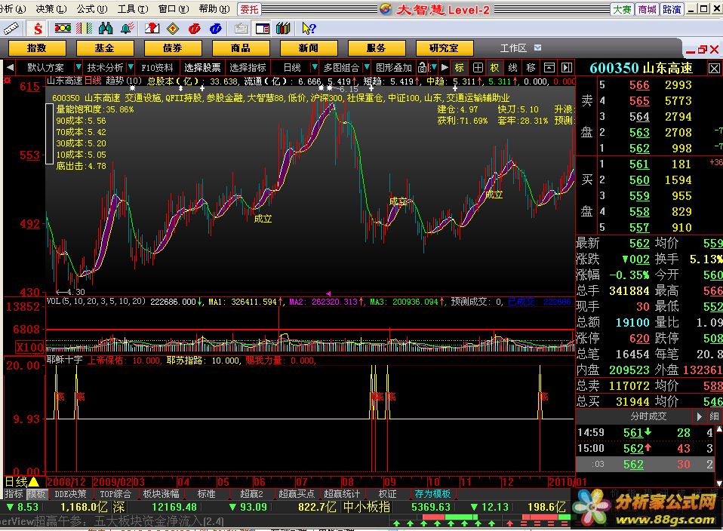Click the traffic light indicator icon

point(63,29)
